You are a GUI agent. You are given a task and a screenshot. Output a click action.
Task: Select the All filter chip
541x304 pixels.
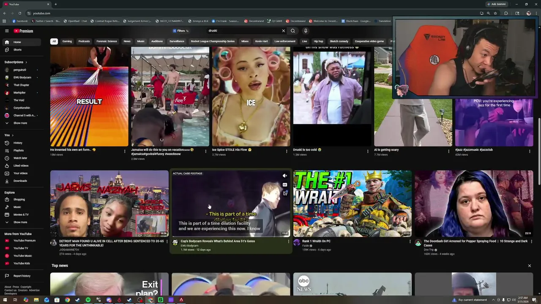pyautogui.click(x=54, y=41)
